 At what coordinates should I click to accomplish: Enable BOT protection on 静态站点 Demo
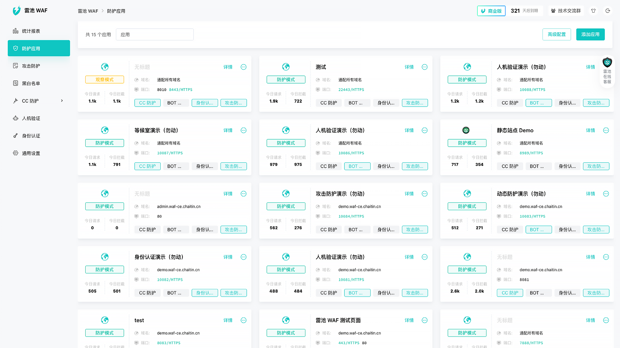pos(539,166)
